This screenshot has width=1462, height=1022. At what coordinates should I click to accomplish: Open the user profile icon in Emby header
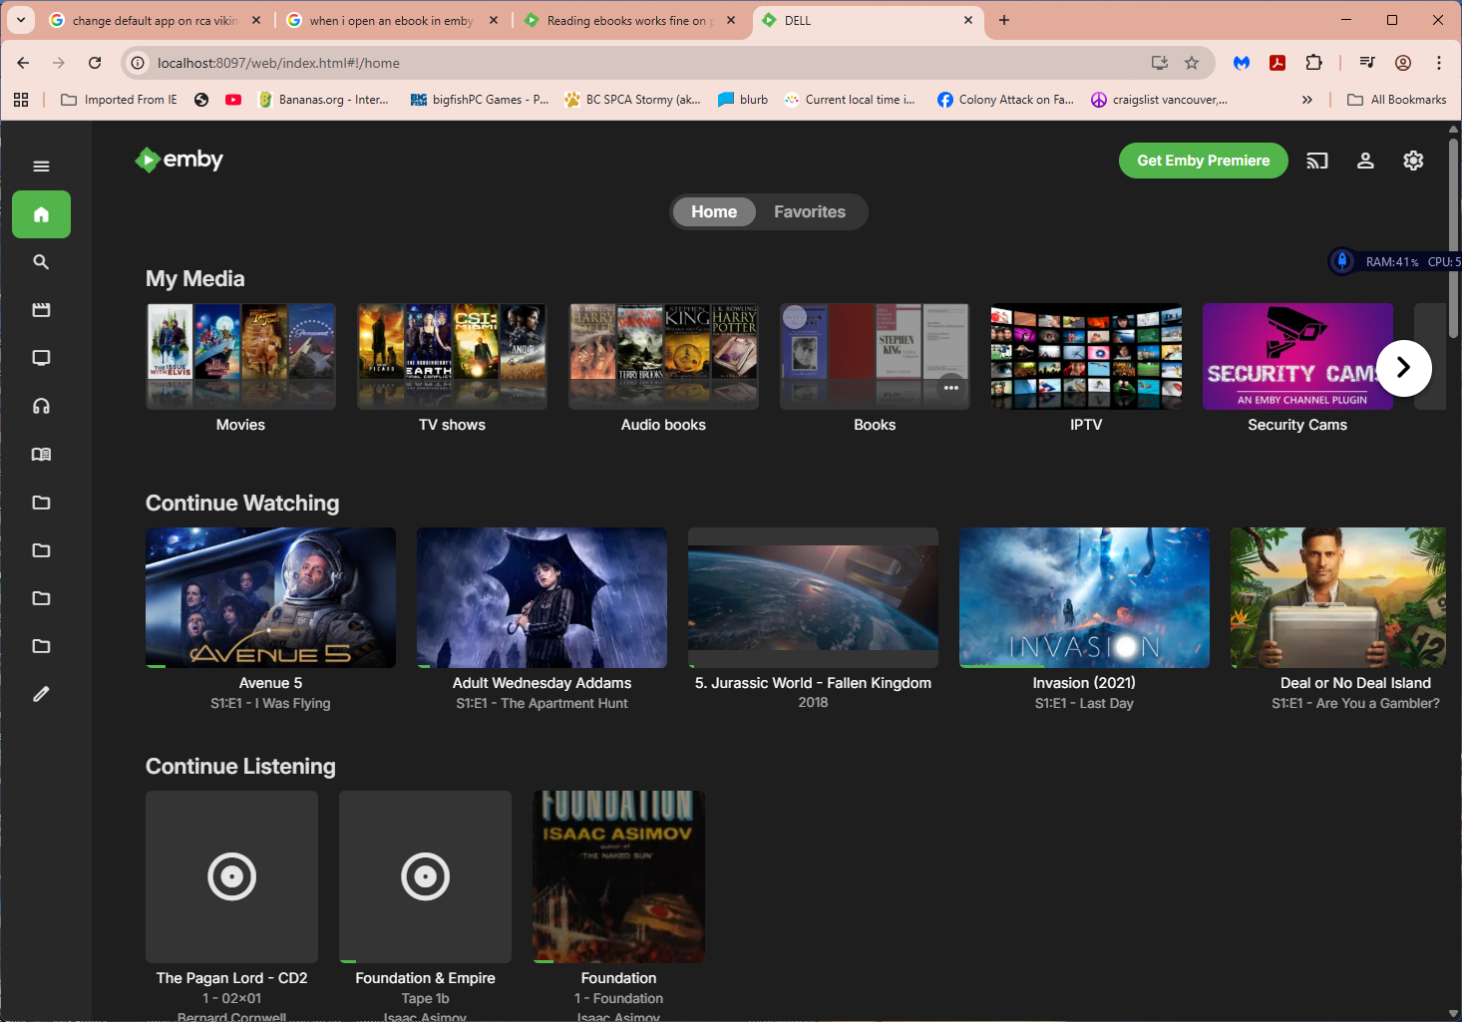tap(1365, 161)
